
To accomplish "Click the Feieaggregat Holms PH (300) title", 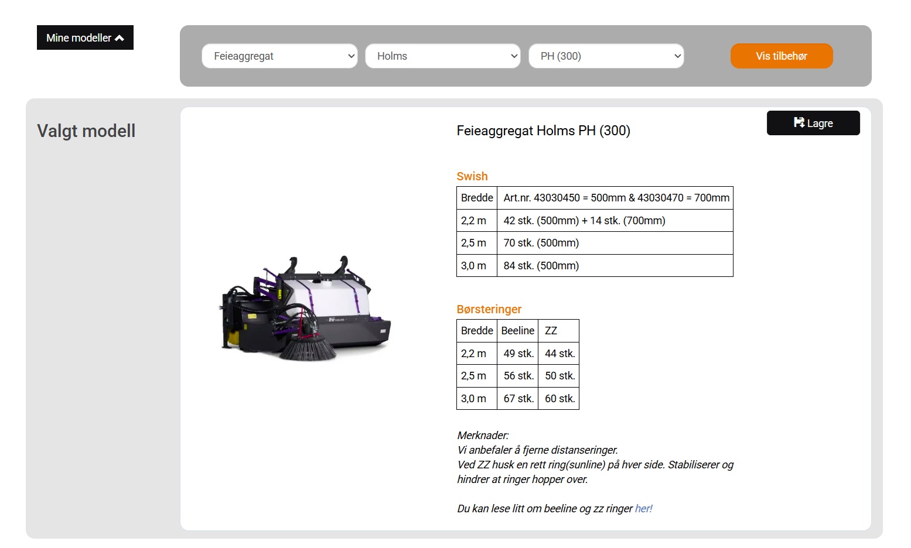I will [x=544, y=131].
